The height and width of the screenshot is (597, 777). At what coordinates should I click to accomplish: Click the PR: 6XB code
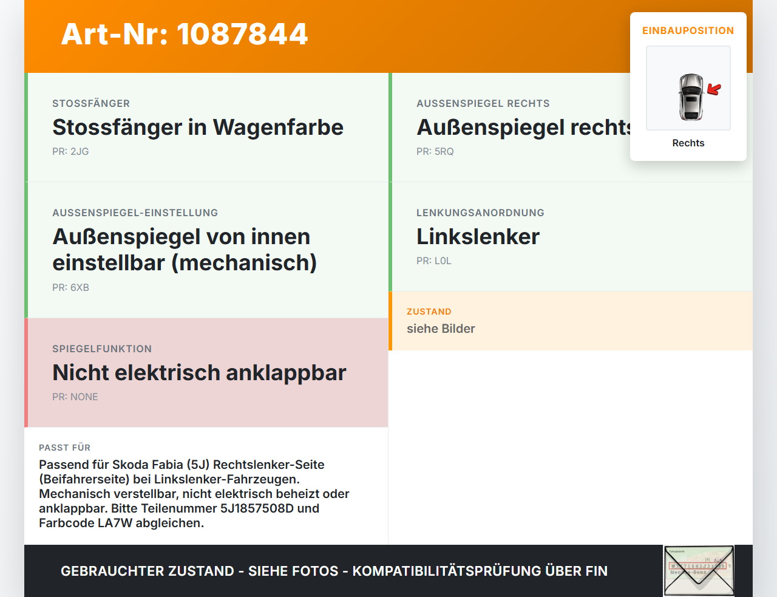pos(70,288)
